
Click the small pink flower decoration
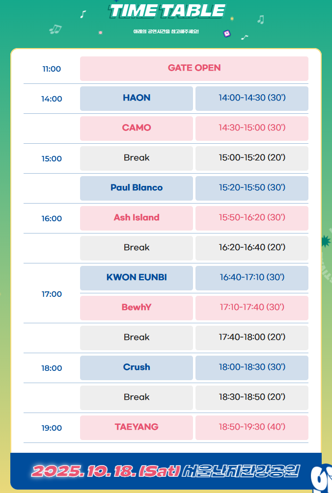(x=101, y=32)
